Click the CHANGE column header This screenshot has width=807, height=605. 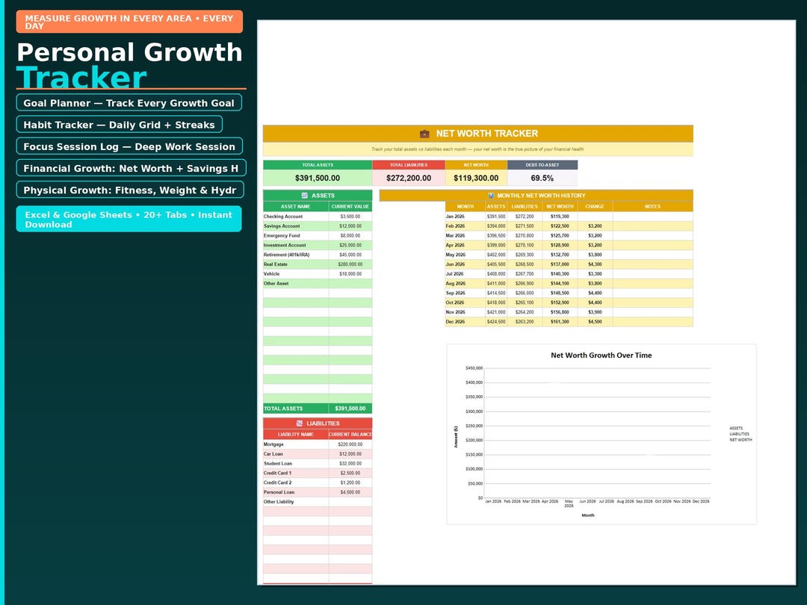point(595,206)
